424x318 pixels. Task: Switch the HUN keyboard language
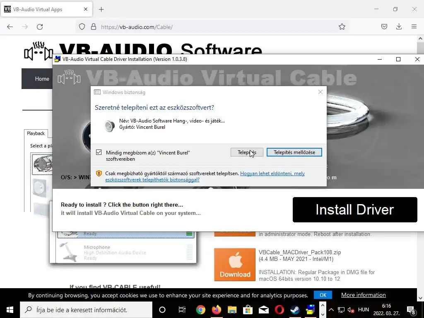click(x=364, y=310)
